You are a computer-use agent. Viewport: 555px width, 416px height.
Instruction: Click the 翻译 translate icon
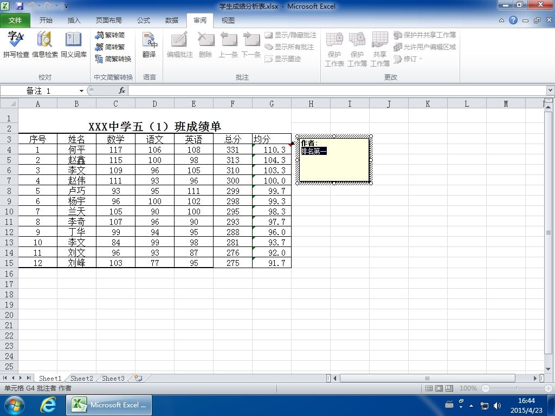pos(150,44)
